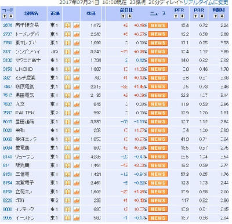Open chart icon for 東エレデバ row
232x224 pixels.
pyautogui.click(x=77, y=43)
